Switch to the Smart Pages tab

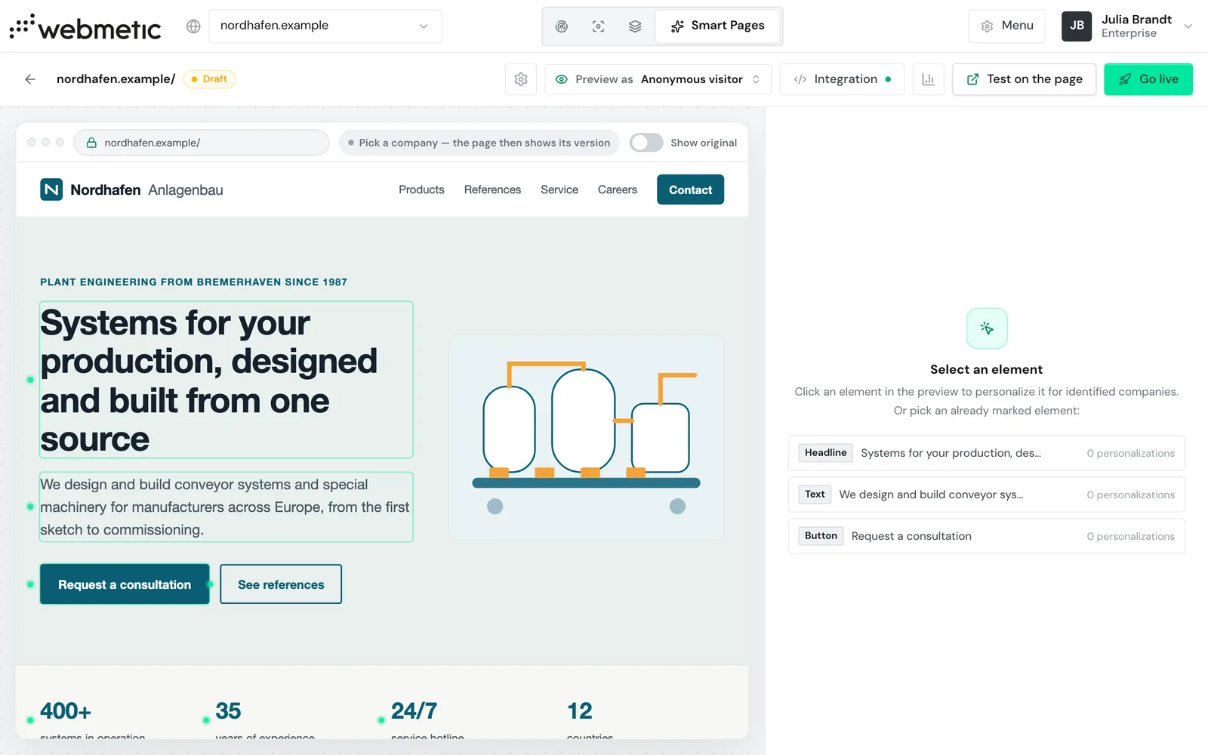tap(718, 26)
